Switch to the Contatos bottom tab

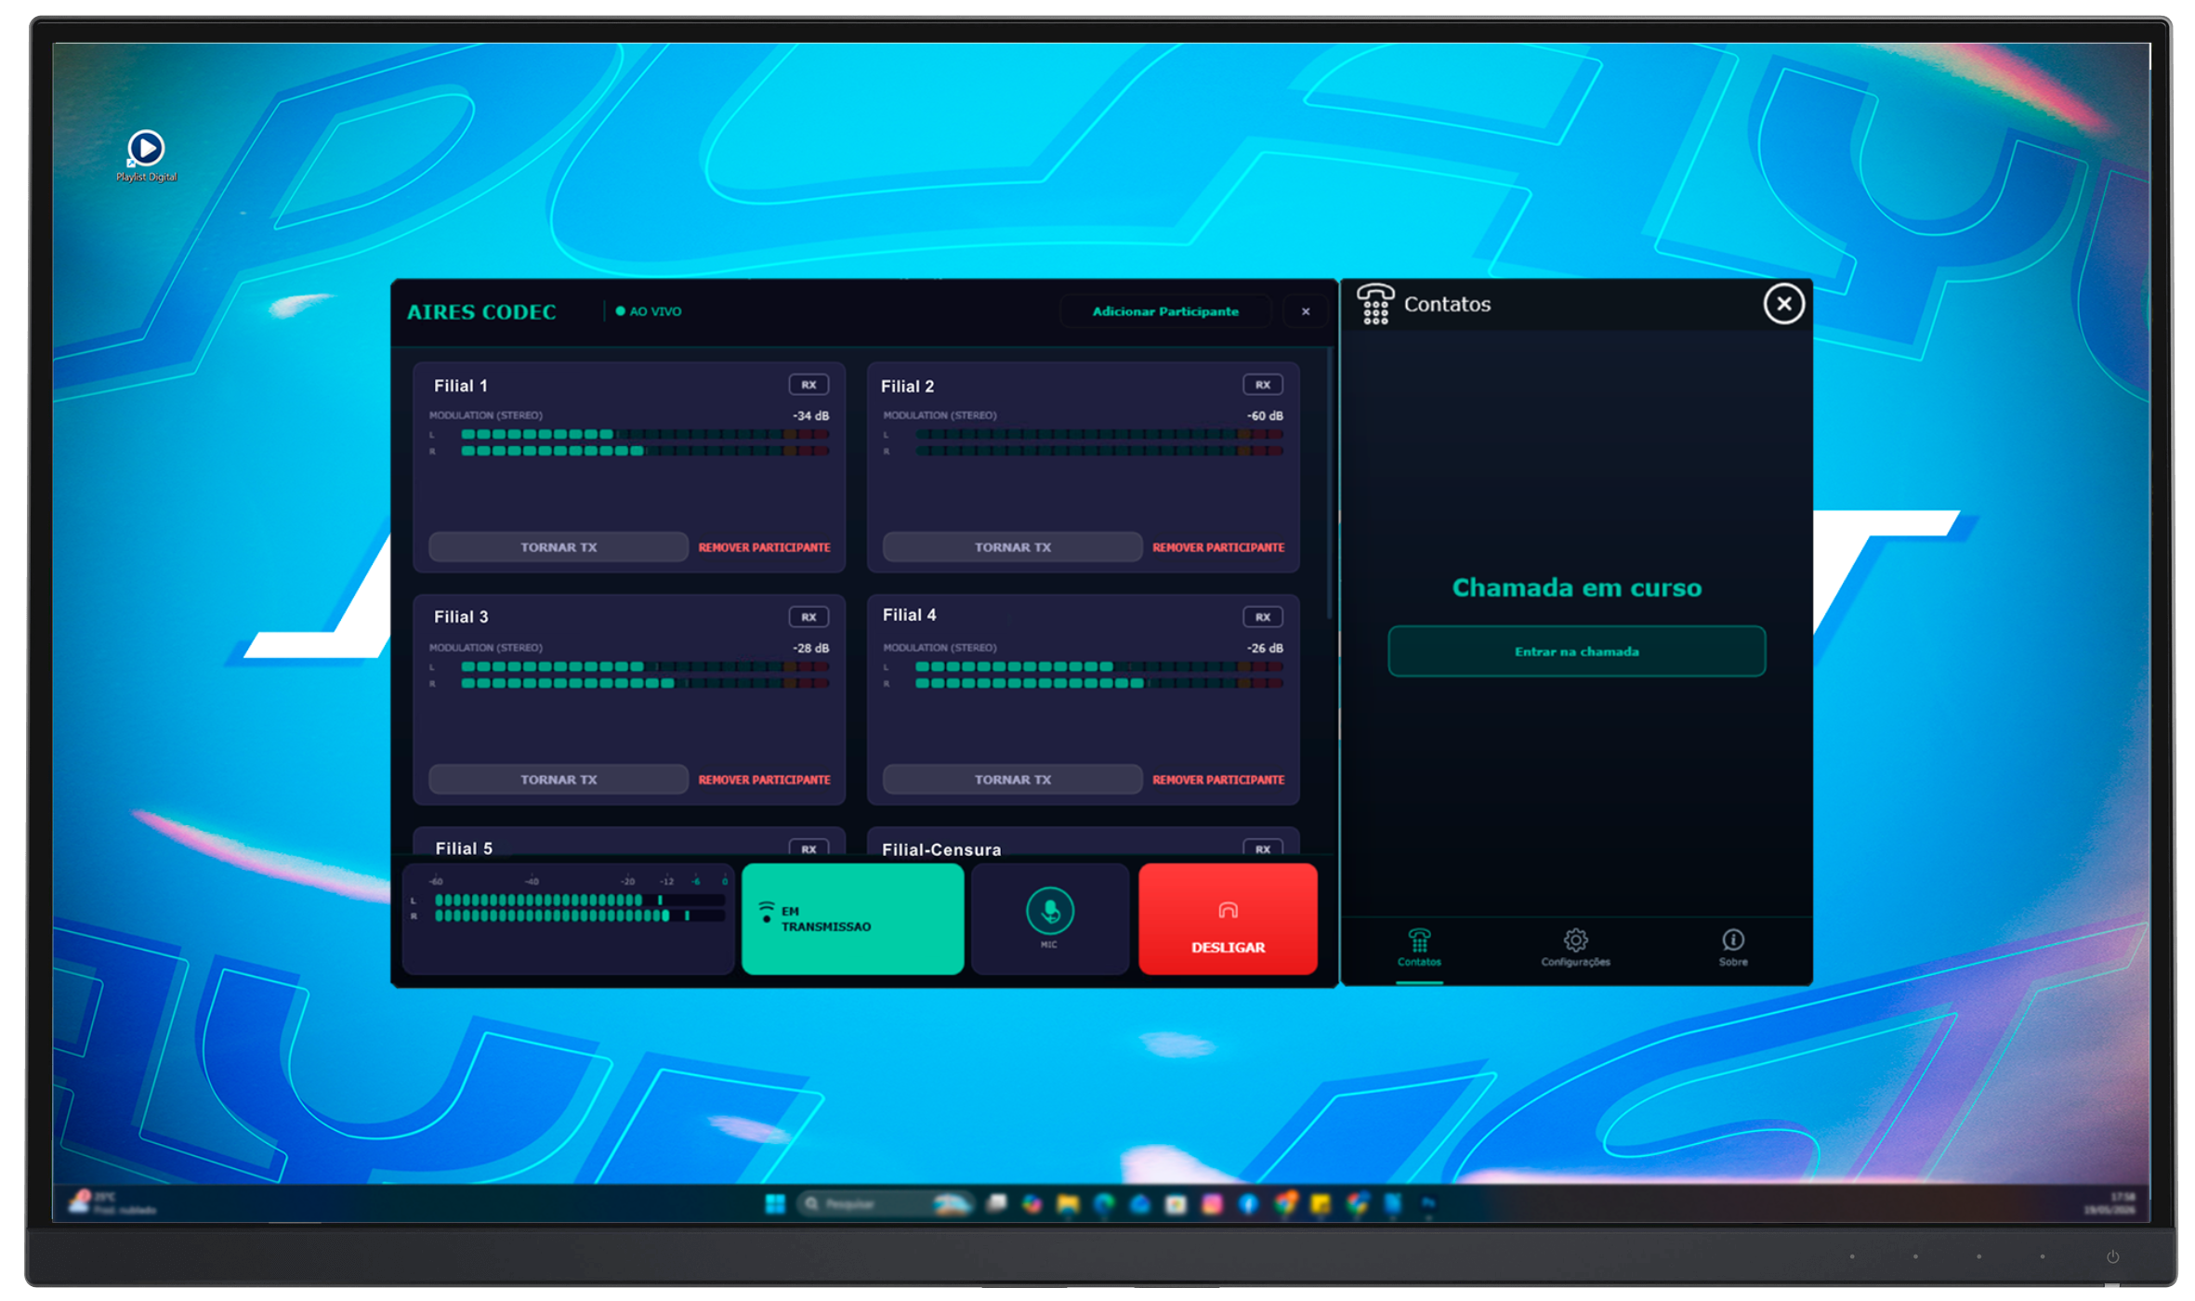(1419, 949)
